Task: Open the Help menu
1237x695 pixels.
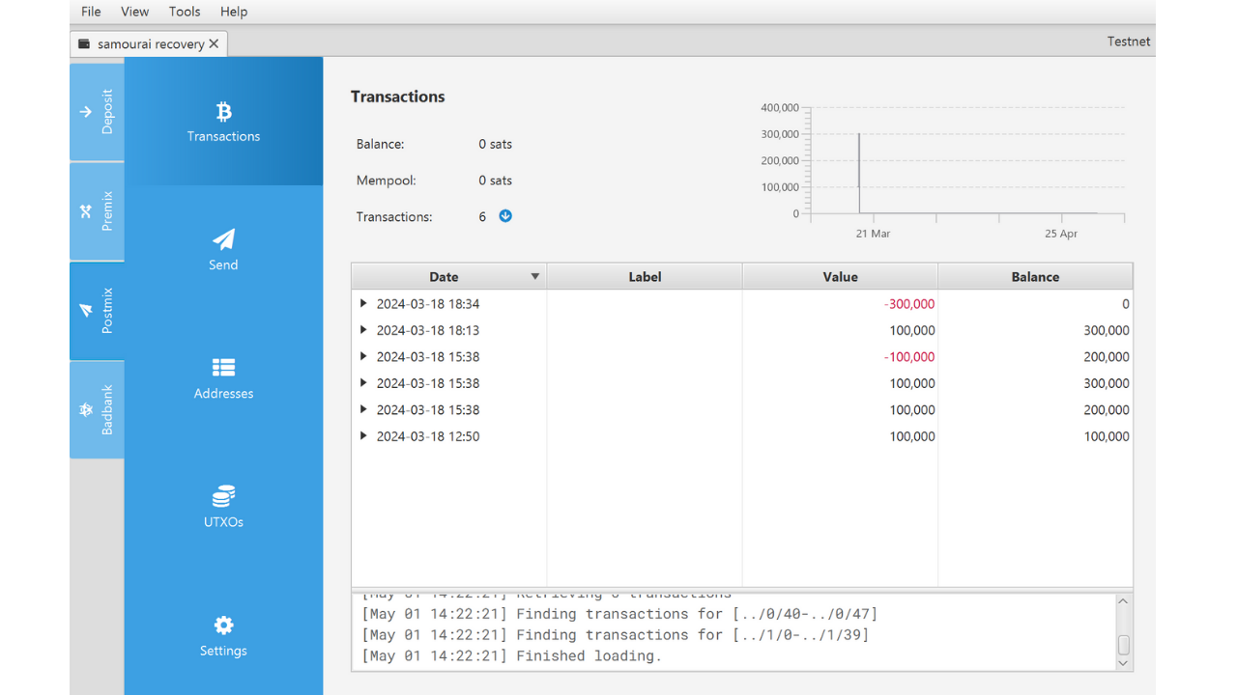Action: 234,12
